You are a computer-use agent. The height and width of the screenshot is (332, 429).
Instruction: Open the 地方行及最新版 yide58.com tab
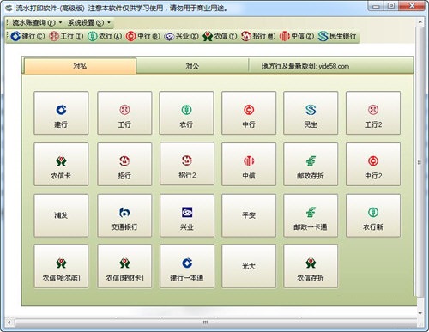(x=305, y=66)
